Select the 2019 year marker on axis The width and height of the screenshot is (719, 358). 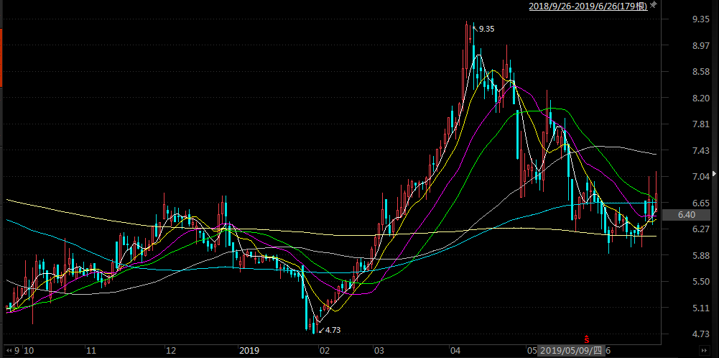click(x=249, y=351)
